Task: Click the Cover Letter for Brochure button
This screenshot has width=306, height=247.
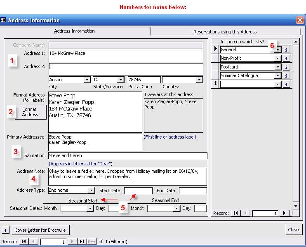Action: pyautogui.click(x=40, y=230)
